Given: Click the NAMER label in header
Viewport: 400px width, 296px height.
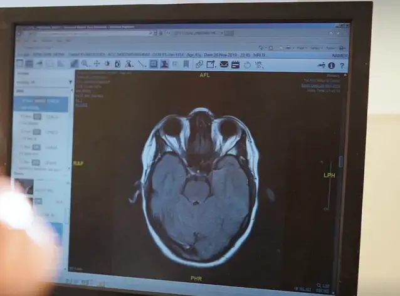Looking at the screenshot, I should (x=340, y=56).
